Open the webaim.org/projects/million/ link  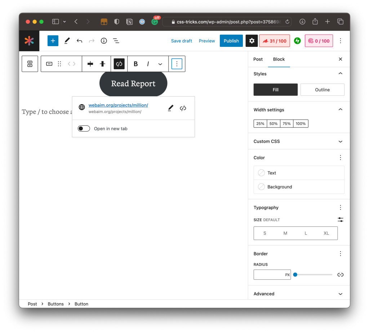[118, 105]
